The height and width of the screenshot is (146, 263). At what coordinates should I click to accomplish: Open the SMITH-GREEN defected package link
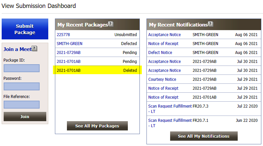(70, 44)
